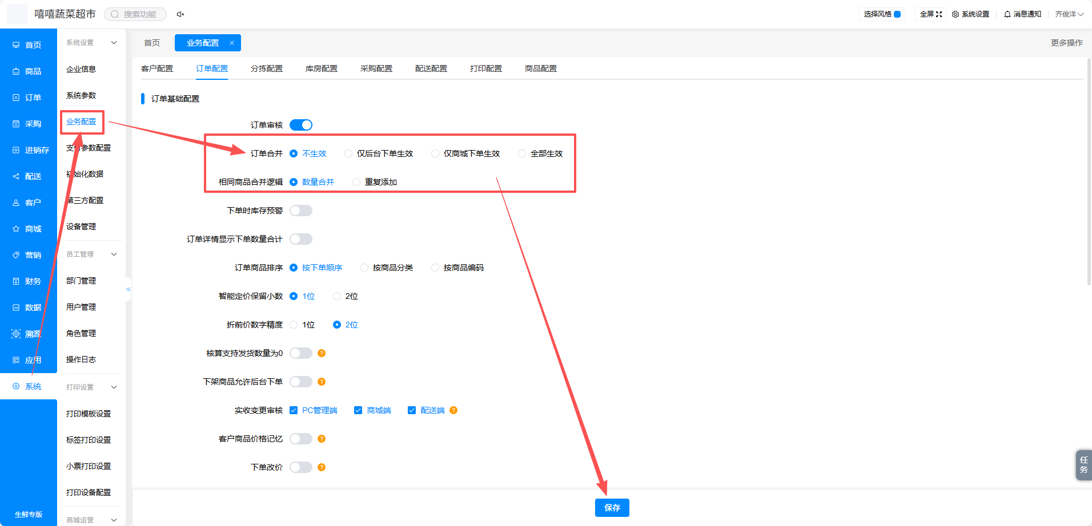The image size is (1092, 526).
Task: Open the 首页 page tab
Action: [152, 43]
